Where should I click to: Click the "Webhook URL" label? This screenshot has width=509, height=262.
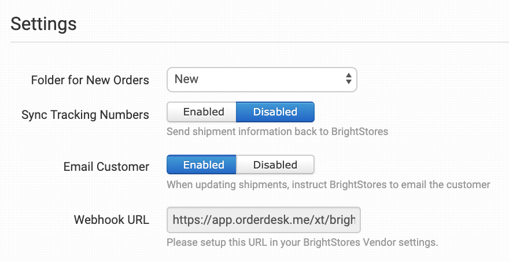(x=111, y=220)
